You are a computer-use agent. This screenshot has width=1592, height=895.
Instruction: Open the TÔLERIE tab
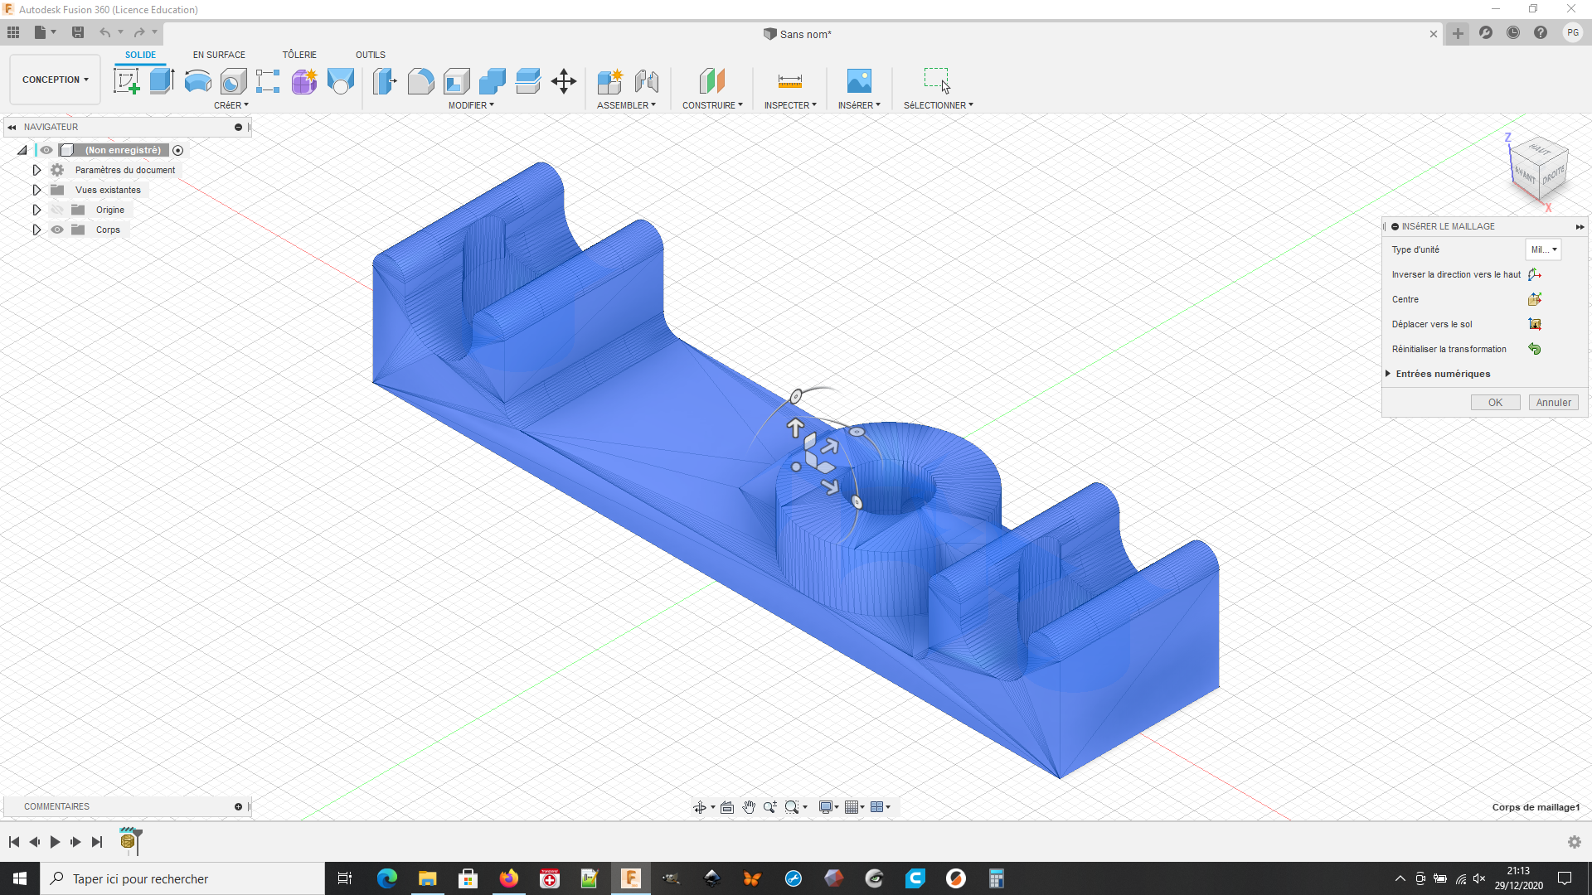(x=299, y=55)
